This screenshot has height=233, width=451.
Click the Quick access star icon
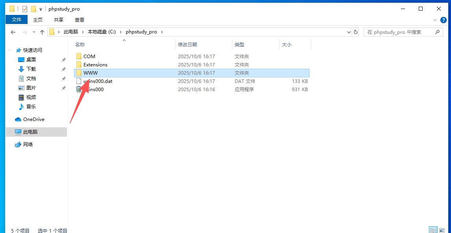point(19,50)
